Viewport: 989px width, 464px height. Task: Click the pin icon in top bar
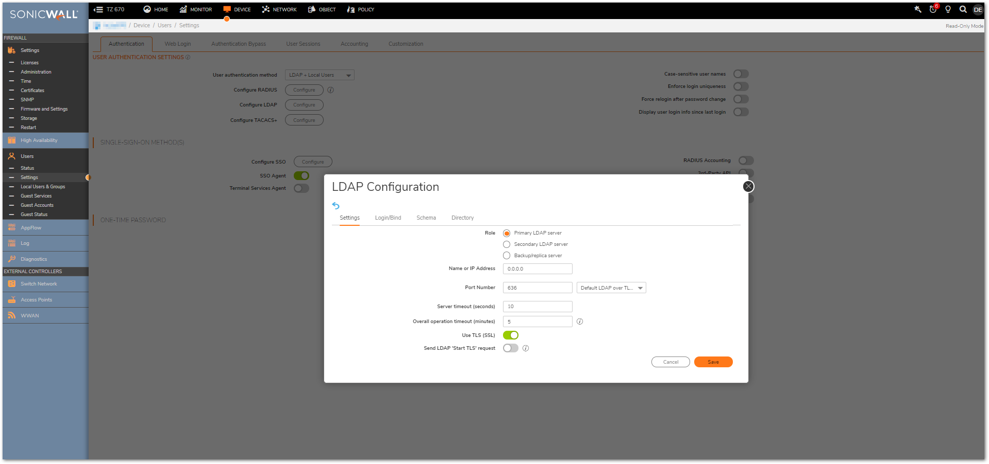pyautogui.click(x=917, y=9)
